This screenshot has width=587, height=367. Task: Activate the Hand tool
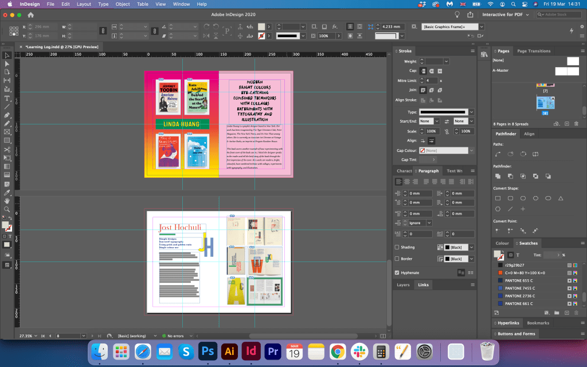point(7,201)
